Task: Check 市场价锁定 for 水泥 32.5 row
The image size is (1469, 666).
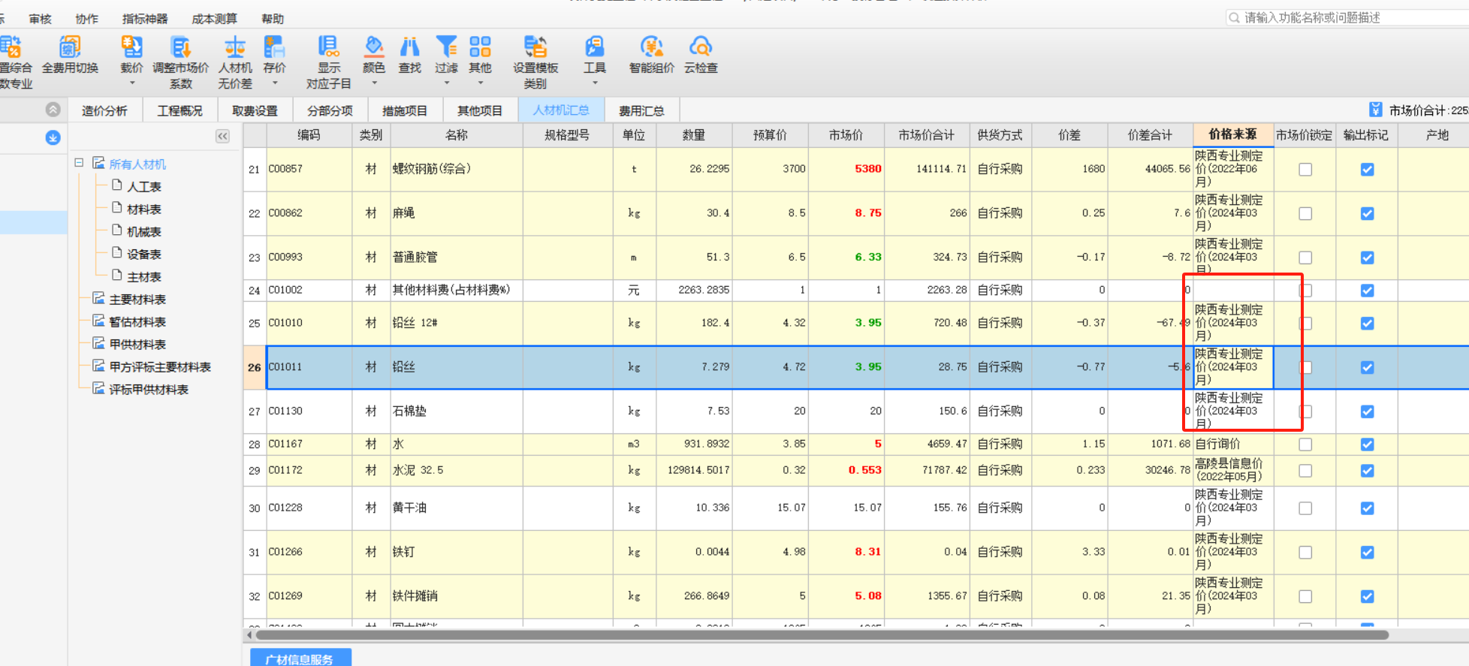Action: pos(1305,471)
